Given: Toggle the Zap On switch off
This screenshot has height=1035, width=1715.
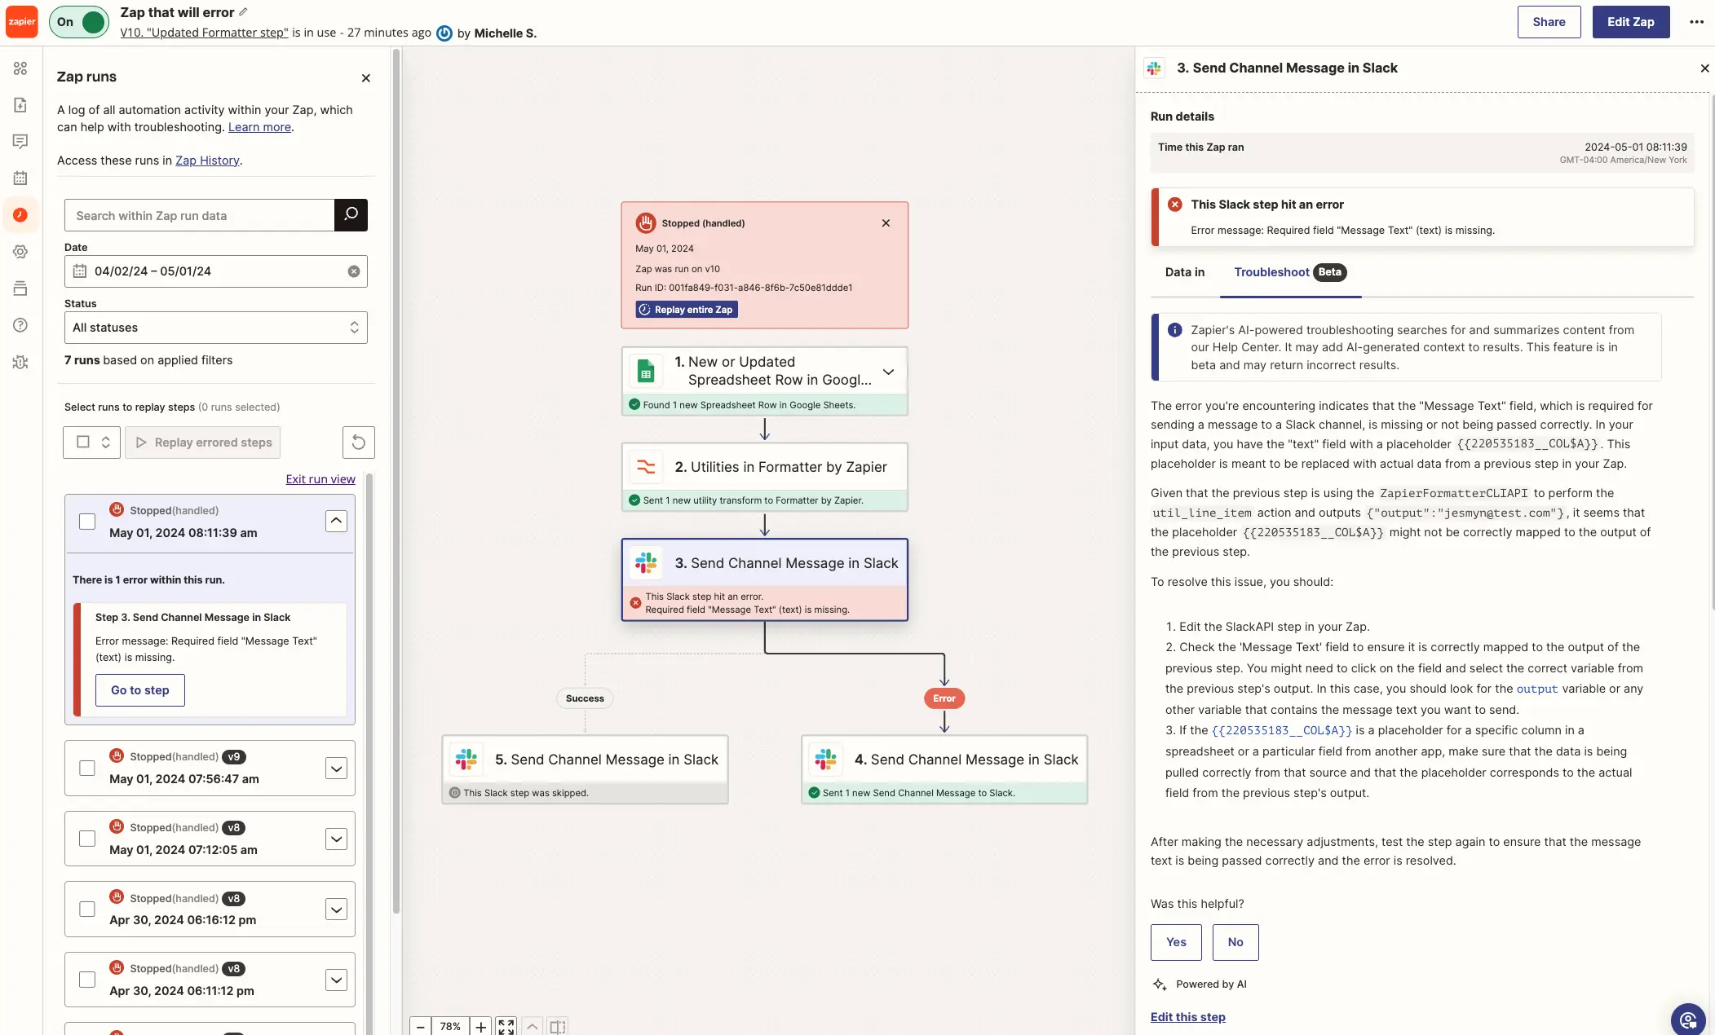Looking at the screenshot, I should 79,22.
